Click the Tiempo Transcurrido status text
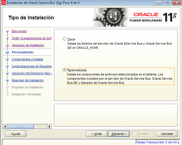 click(x=158, y=142)
